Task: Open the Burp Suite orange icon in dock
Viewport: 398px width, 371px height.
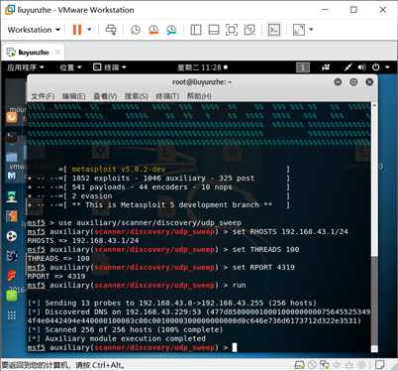Action: point(12,216)
